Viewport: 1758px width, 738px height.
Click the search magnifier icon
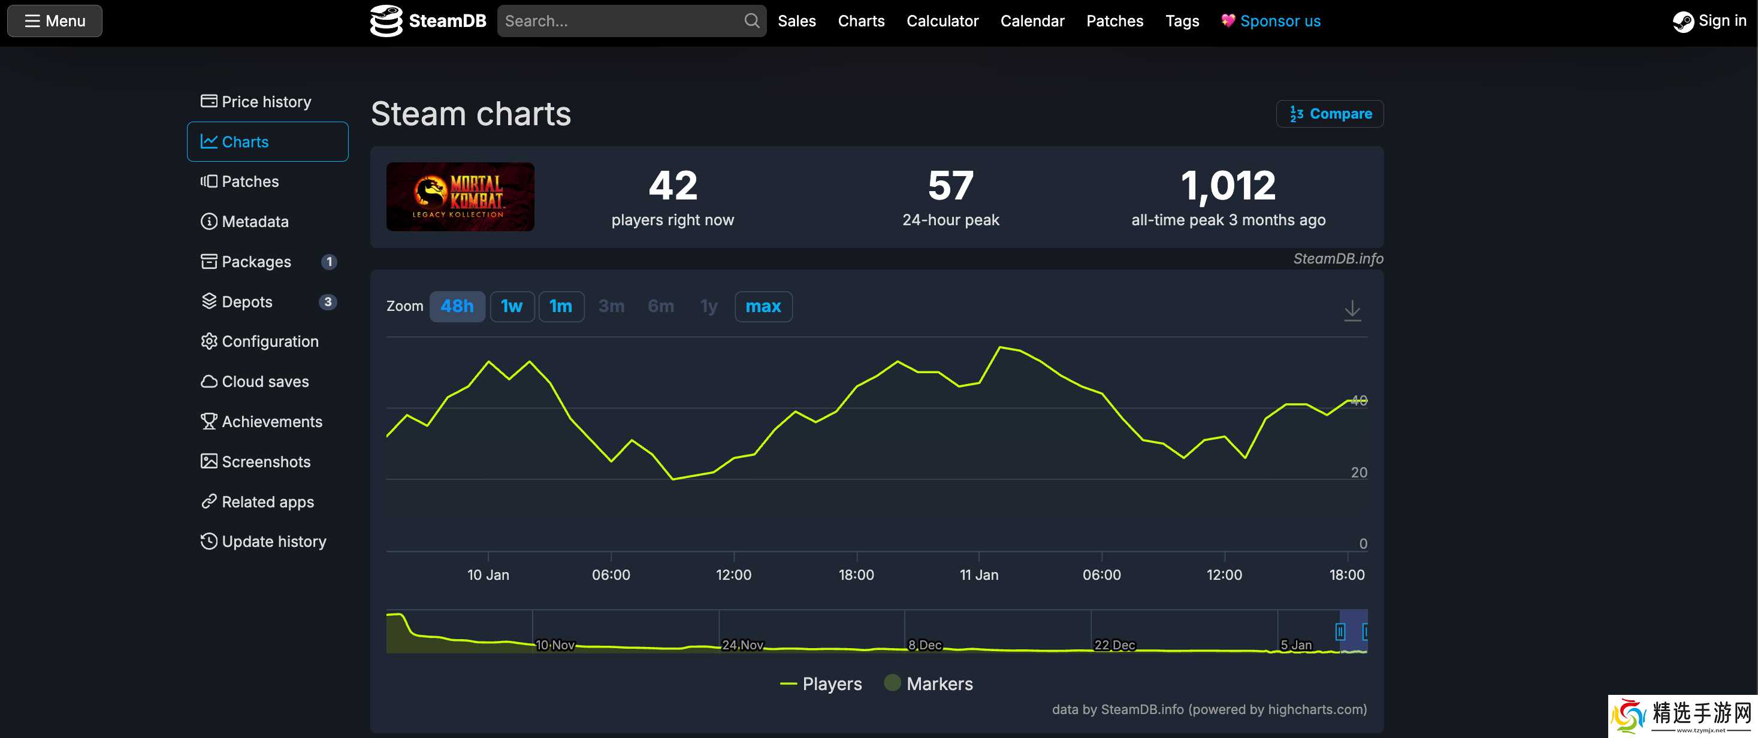point(751,21)
